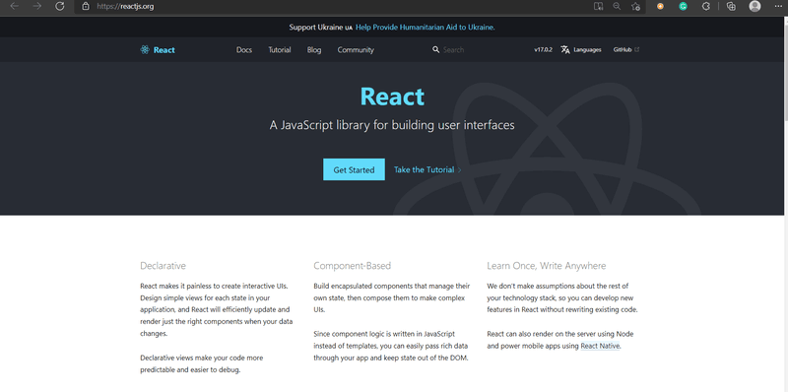Add page to favorites with star icon
788x392 pixels.
[x=635, y=7]
